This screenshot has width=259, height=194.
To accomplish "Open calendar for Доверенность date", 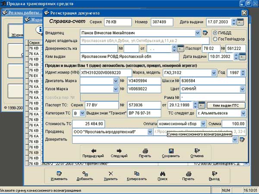I will coord(180,48).
